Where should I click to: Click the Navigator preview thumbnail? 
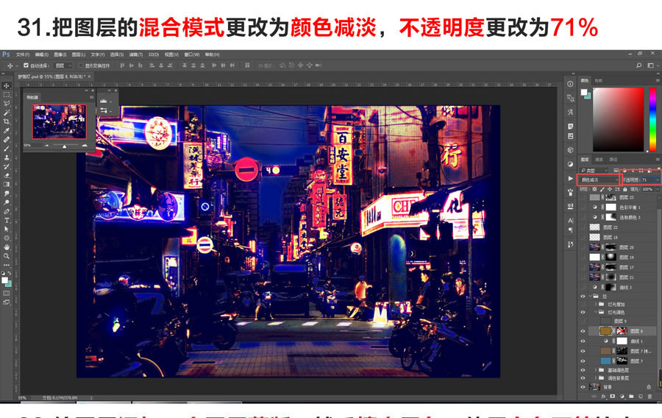pyautogui.click(x=59, y=121)
